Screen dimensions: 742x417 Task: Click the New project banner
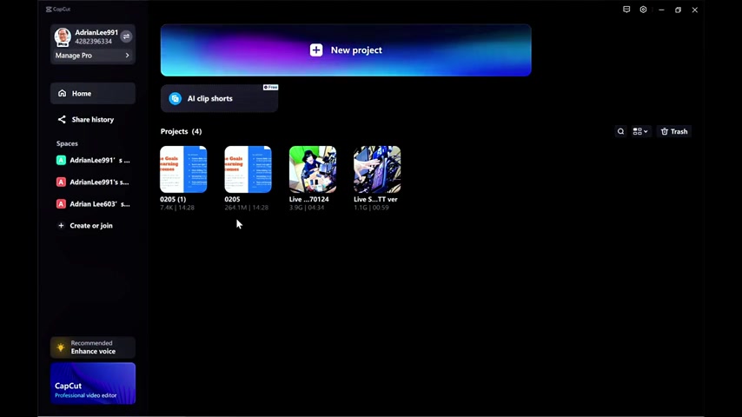point(346,50)
